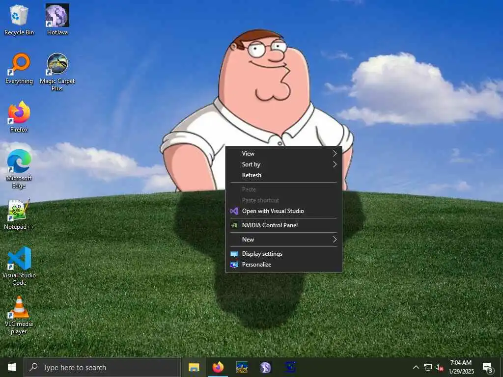The width and height of the screenshot is (503, 377).
Task: Select the Notepad++ desktop shortcut
Action: pyautogui.click(x=19, y=214)
